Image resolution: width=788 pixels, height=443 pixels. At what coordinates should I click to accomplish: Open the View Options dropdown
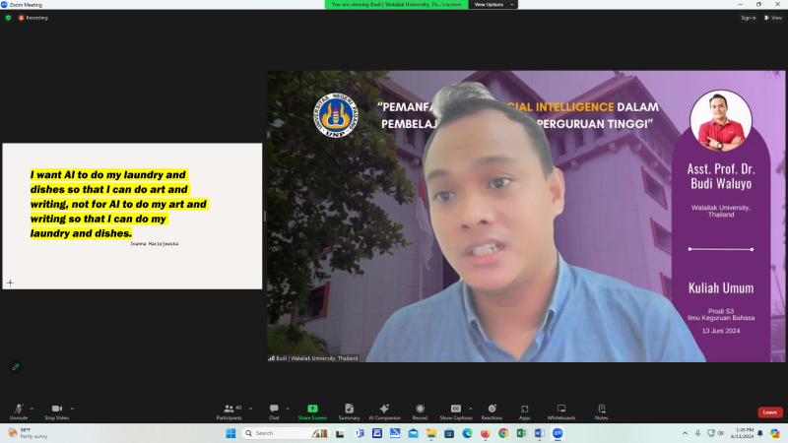tap(492, 5)
